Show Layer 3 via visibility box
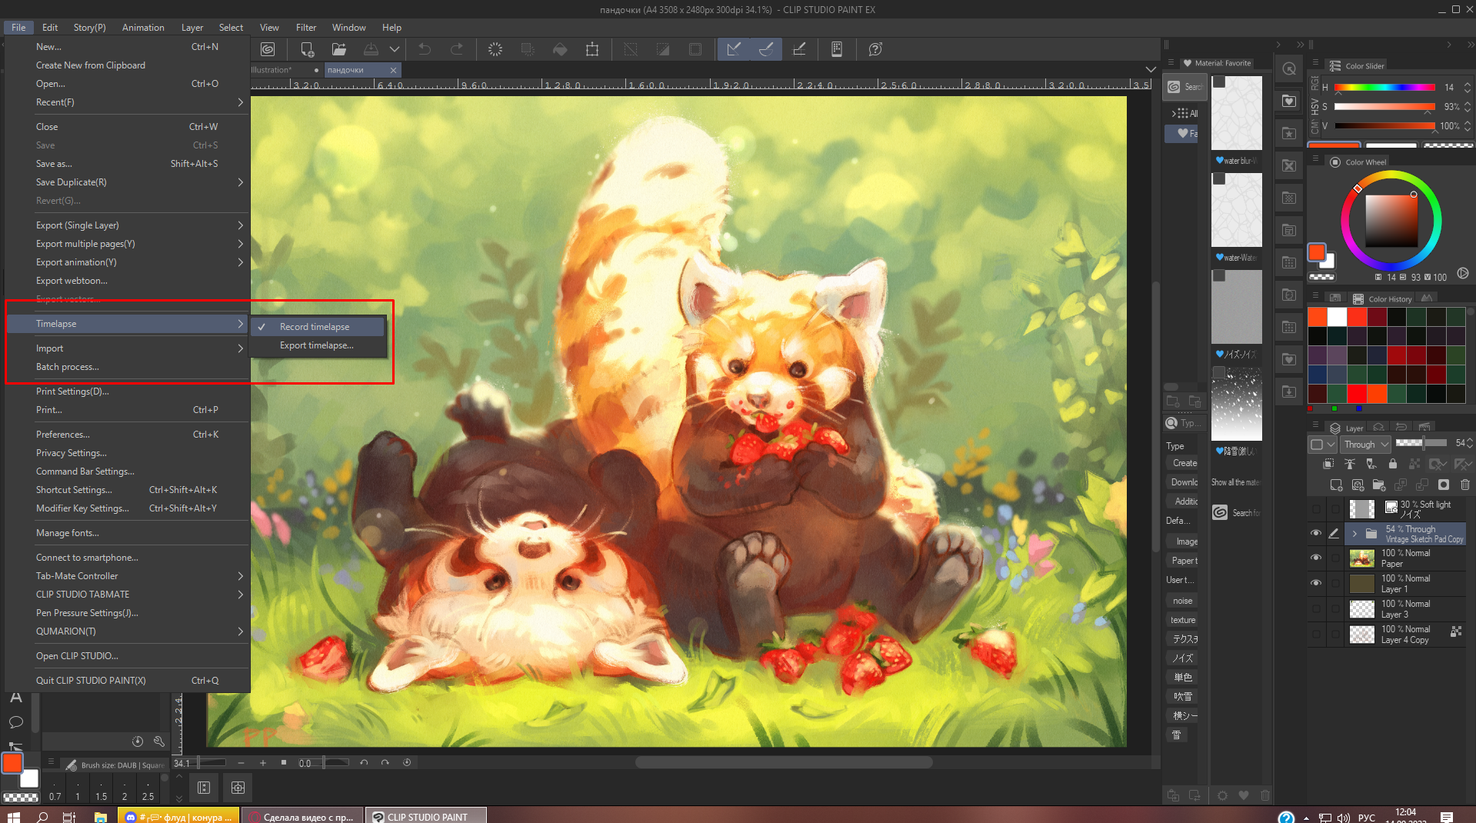Screen dimensions: 1476x823 point(1316,608)
